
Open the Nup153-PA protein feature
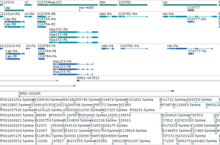click(x=73, y=64)
